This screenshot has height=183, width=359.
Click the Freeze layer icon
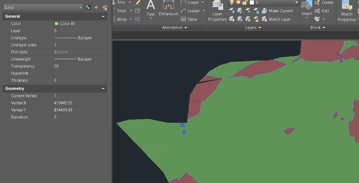click(247, 11)
